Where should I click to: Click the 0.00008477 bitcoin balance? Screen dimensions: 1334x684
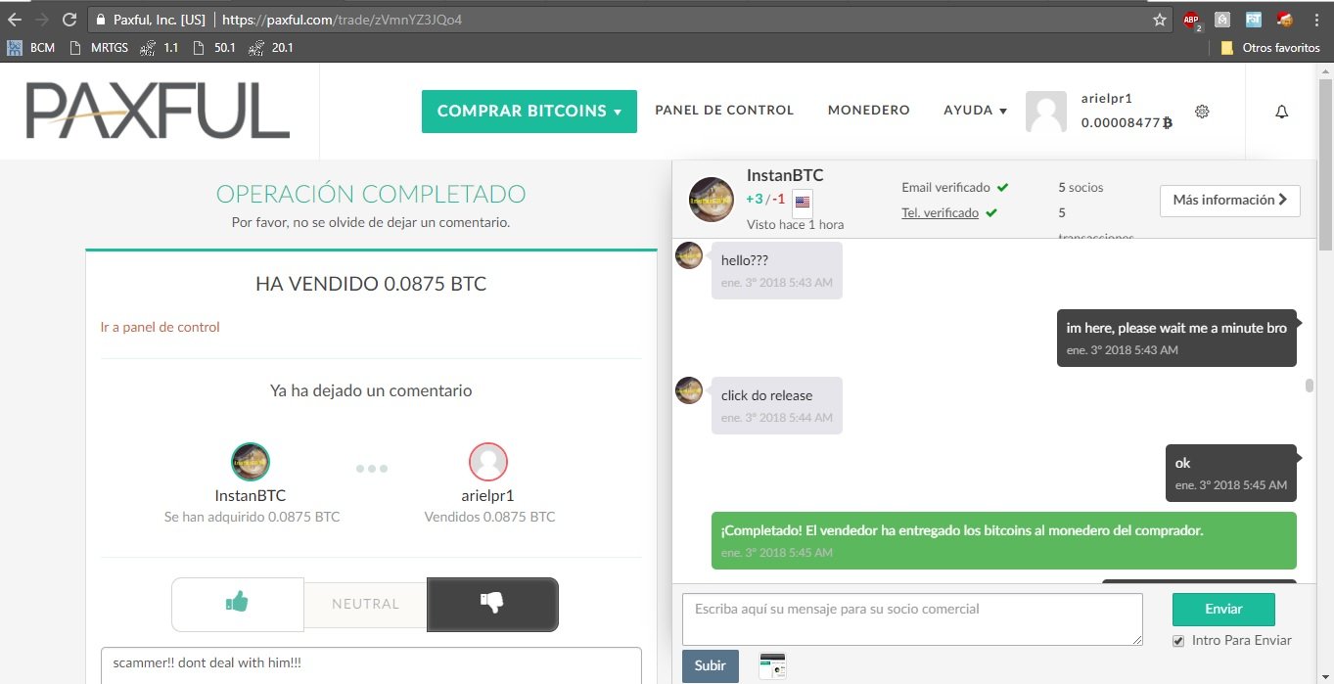coord(1127,123)
